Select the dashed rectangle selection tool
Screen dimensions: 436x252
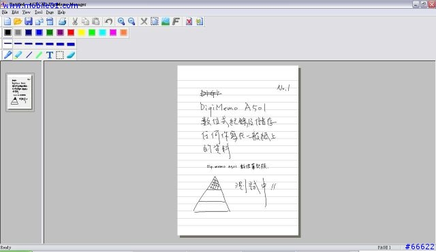(x=60, y=55)
